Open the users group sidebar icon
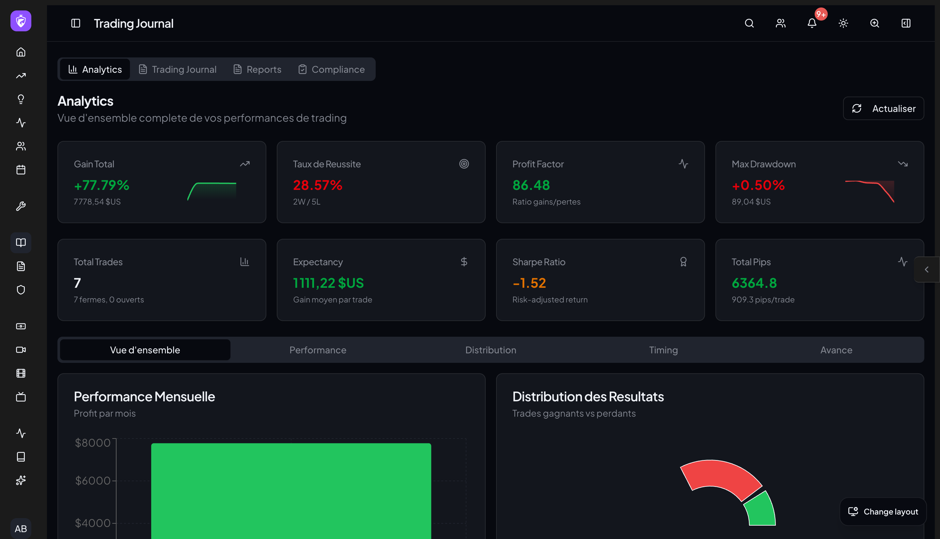This screenshot has height=539, width=940. pyautogui.click(x=21, y=146)
